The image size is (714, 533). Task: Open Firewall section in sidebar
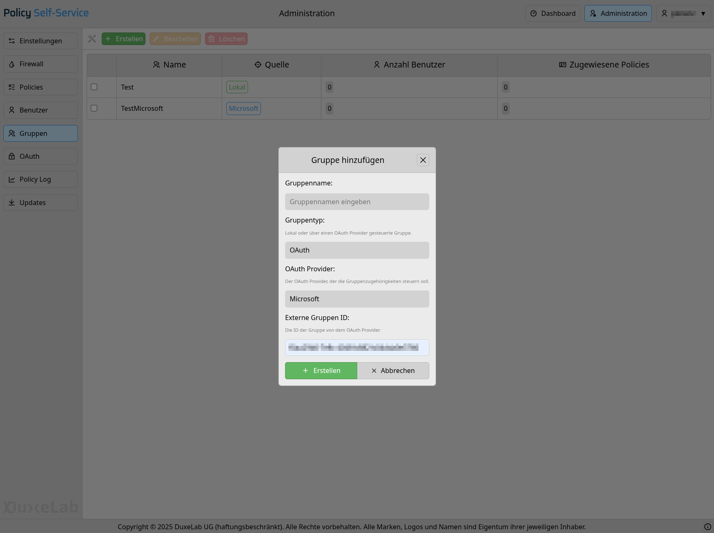coord(40,64)
